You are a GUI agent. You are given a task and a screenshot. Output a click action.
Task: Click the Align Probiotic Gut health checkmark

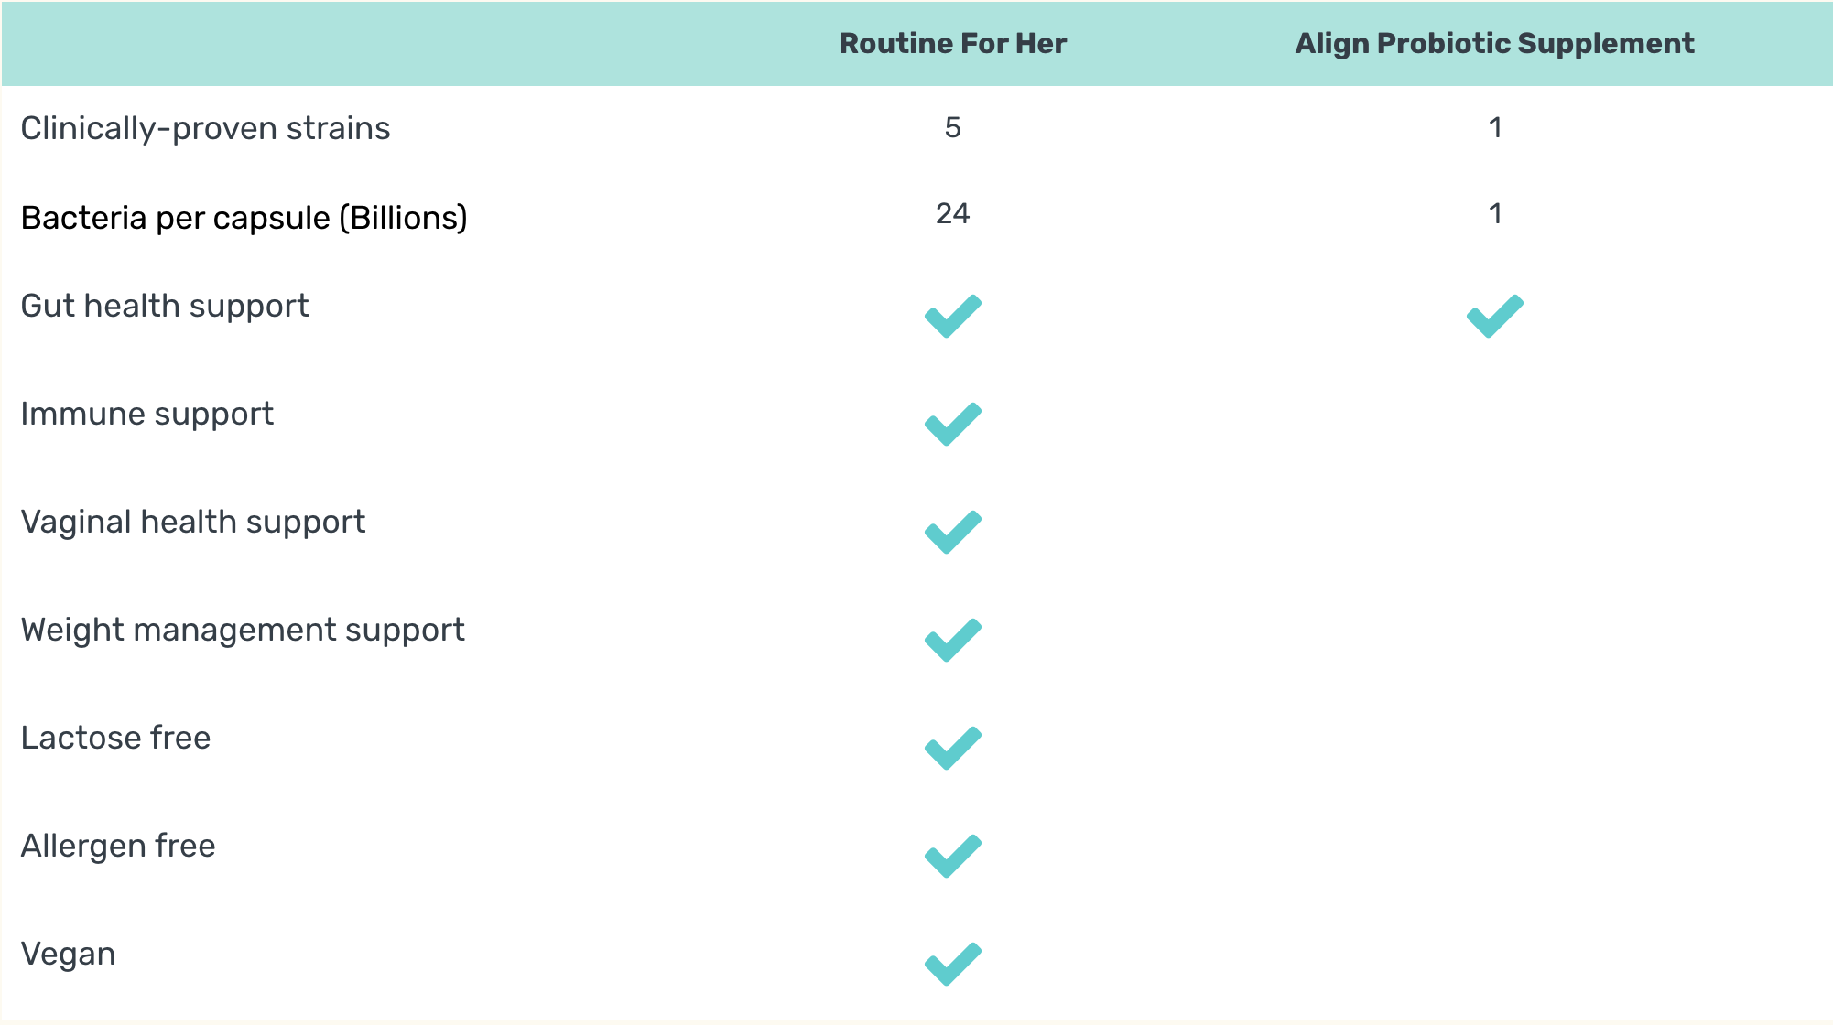(x=1494, y=316)
